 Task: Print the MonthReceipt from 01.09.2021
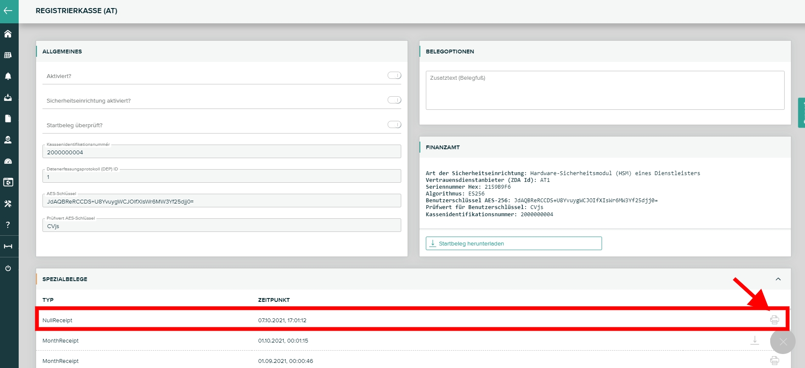[x=774, y=361]
